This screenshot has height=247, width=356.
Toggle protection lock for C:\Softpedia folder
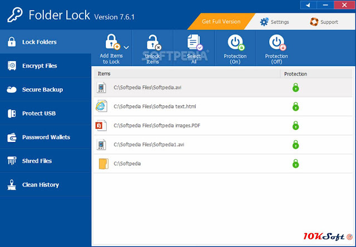click(x=295, y=164)
